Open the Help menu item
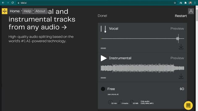Viewport: 198px width, 111px height. click(28, 11)
